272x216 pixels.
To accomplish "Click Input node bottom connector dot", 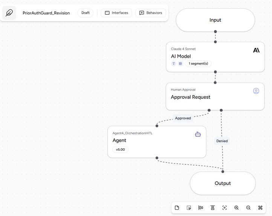I will coord(215,32).
